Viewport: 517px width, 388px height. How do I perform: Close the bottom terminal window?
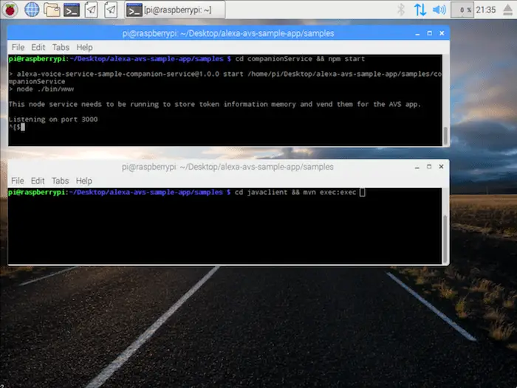click(x=441, y=167)
